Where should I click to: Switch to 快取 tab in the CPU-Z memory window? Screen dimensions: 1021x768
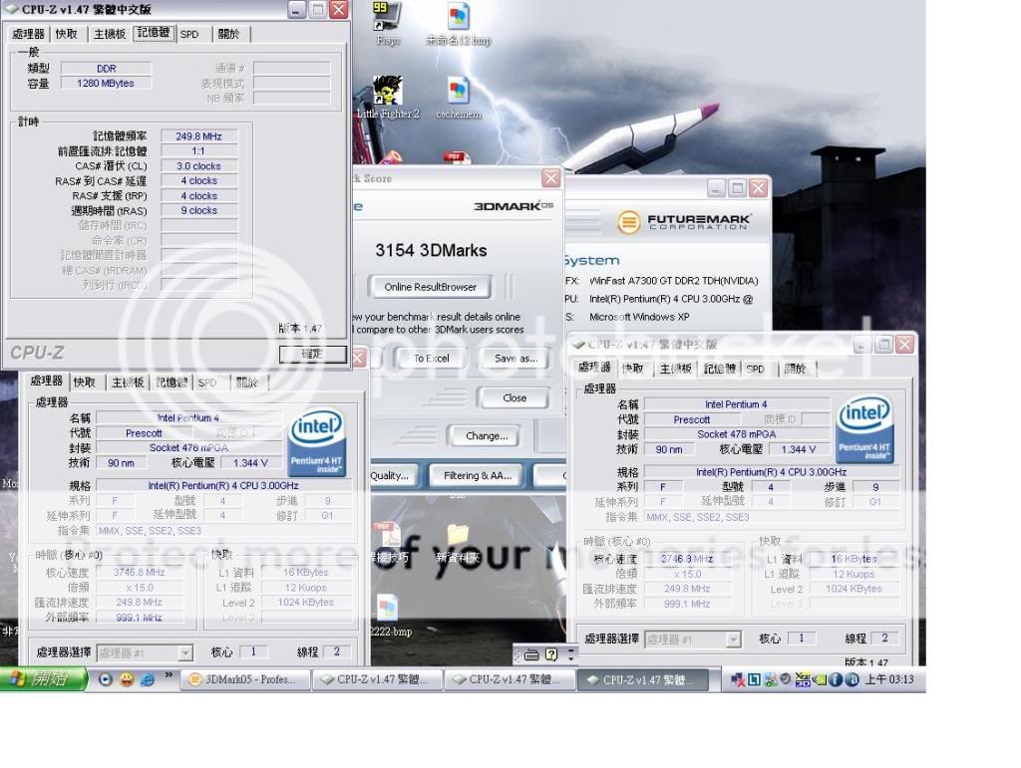[67, 34]
